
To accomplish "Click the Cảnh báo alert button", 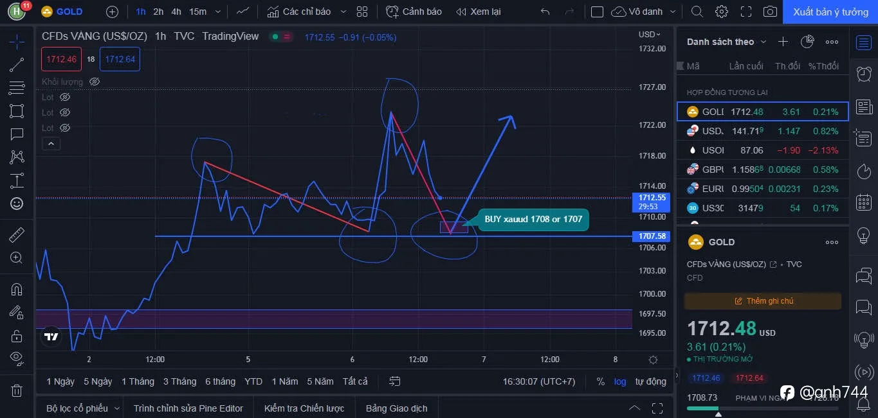I will click(414, 12).
